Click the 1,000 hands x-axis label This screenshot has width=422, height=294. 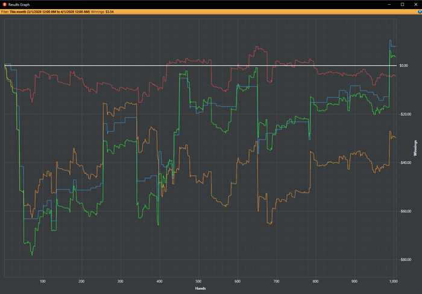pos(393,281)
